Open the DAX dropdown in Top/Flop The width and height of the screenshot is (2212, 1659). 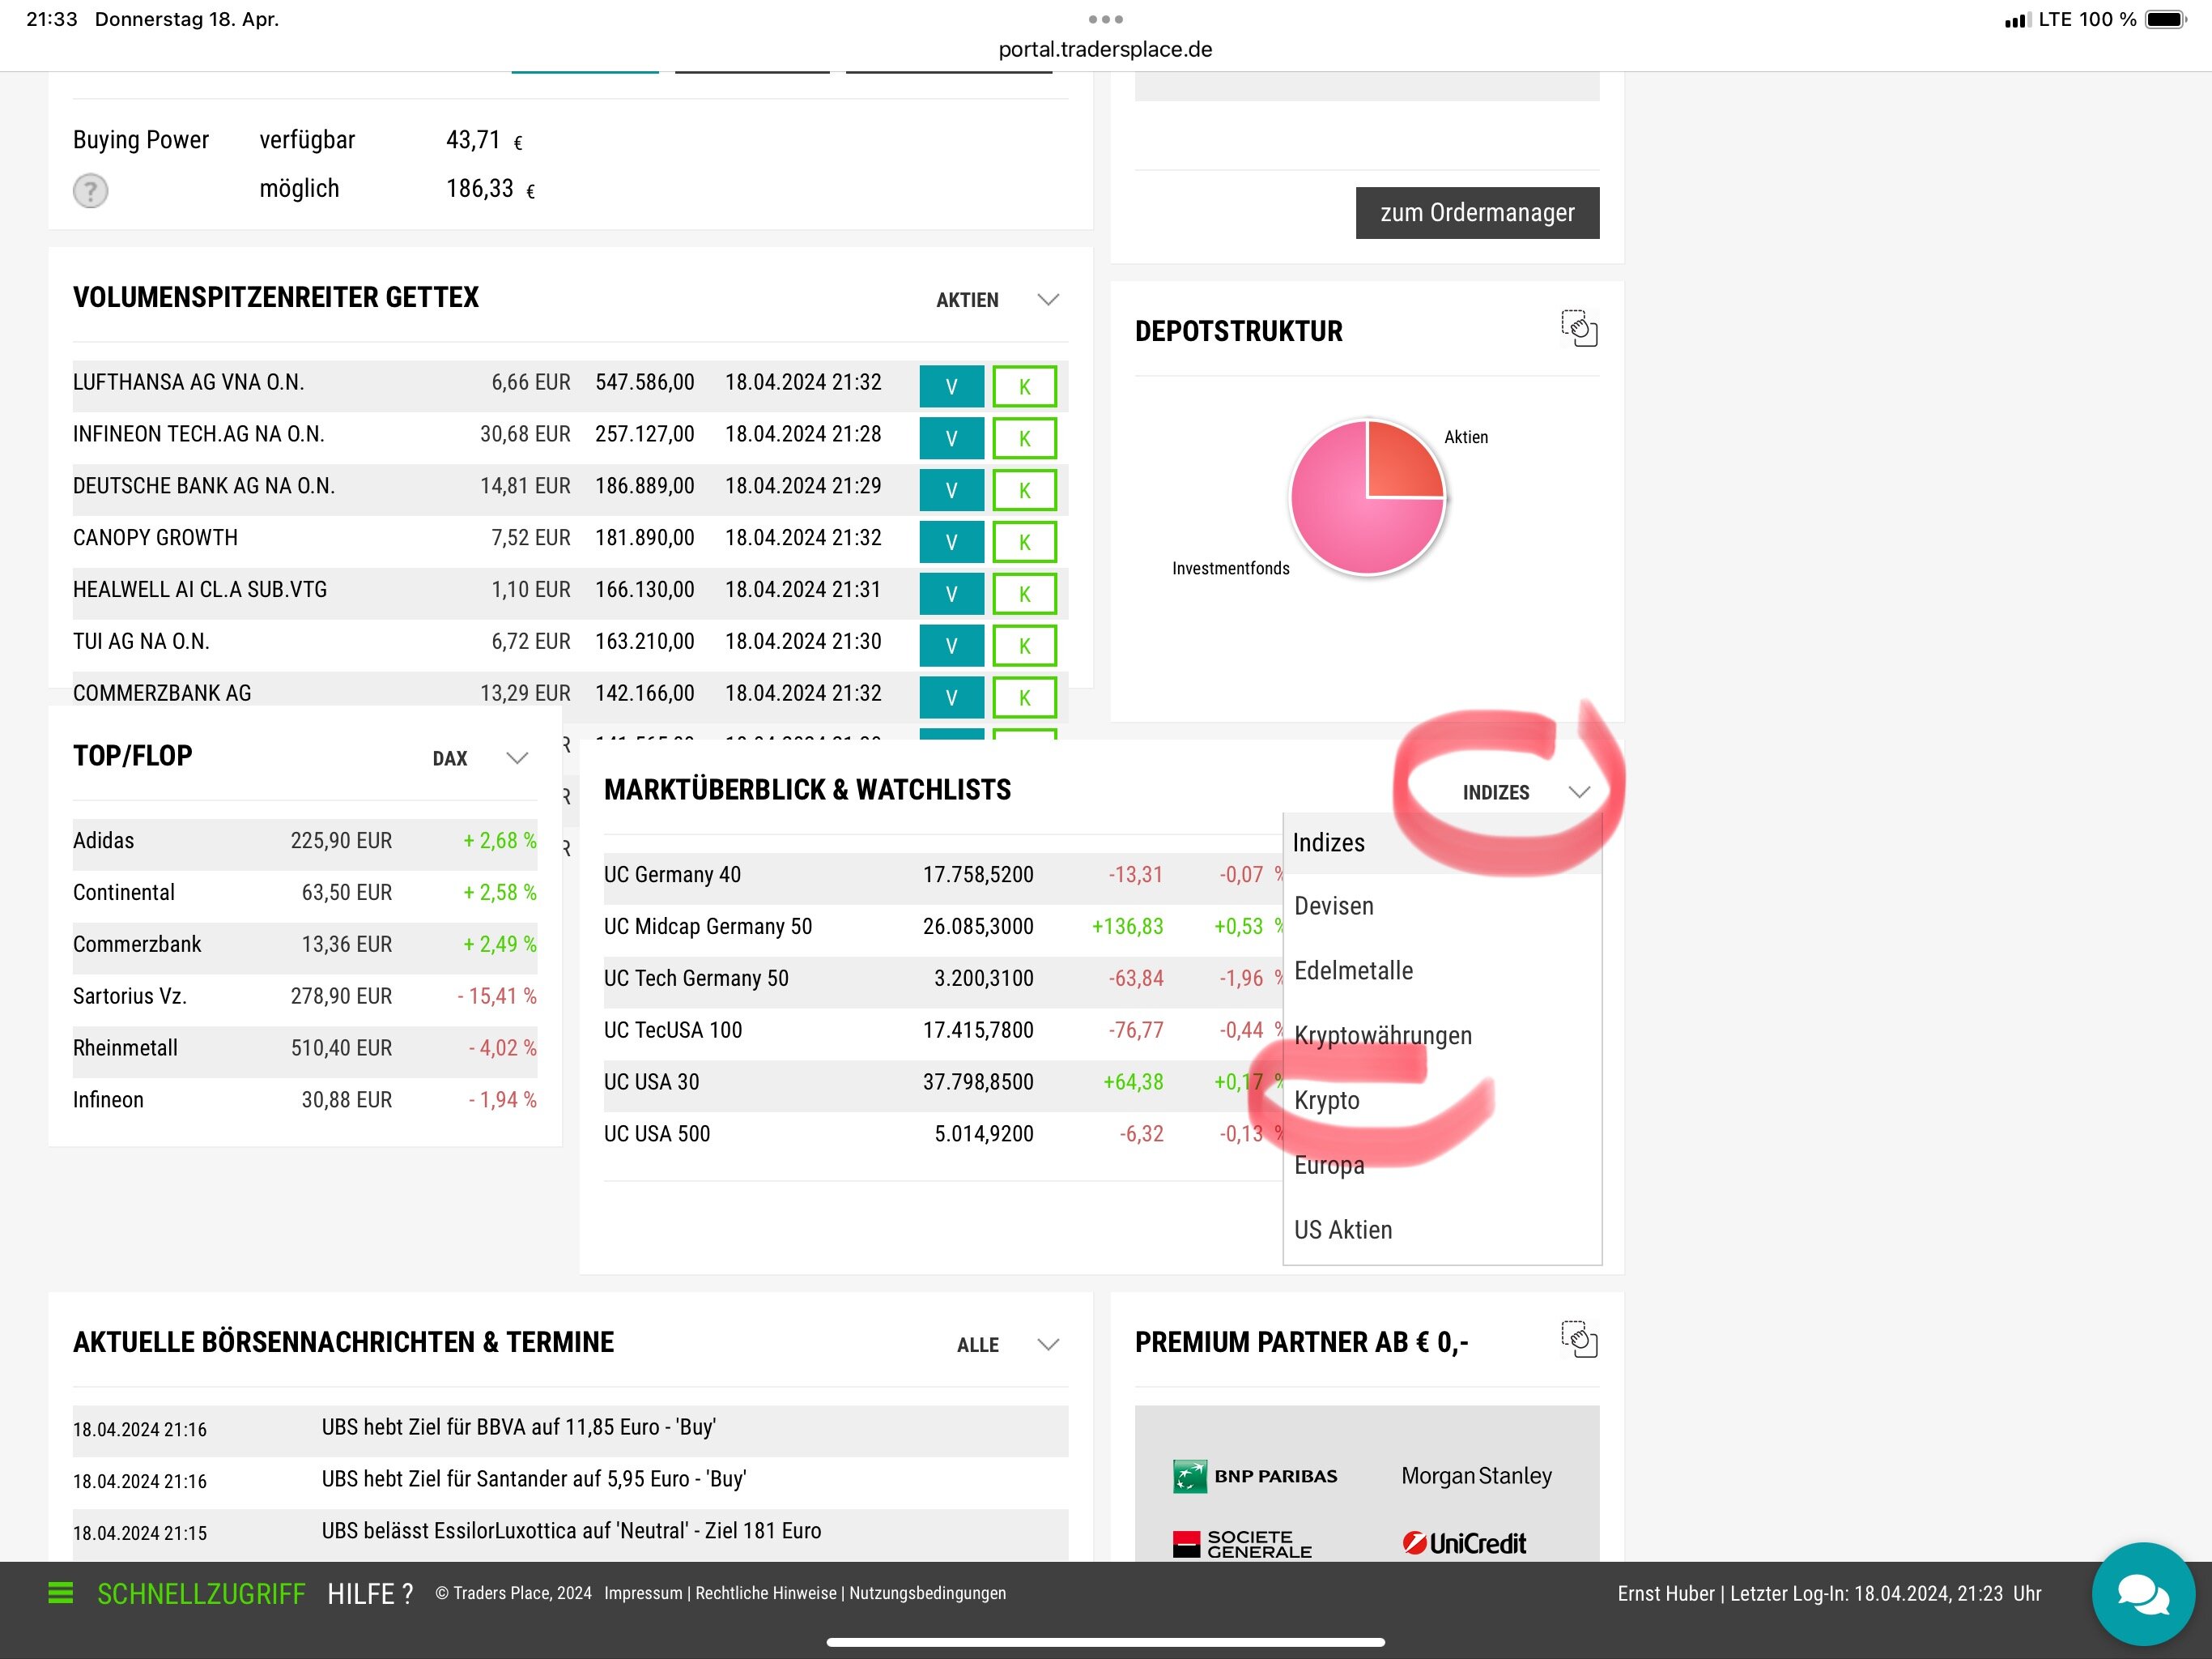[x=516, y=757]
